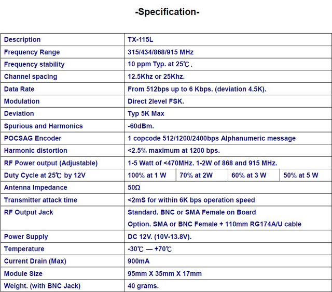Click the '40 grams.' value
The image size is (332, 292).
(143, 286)
